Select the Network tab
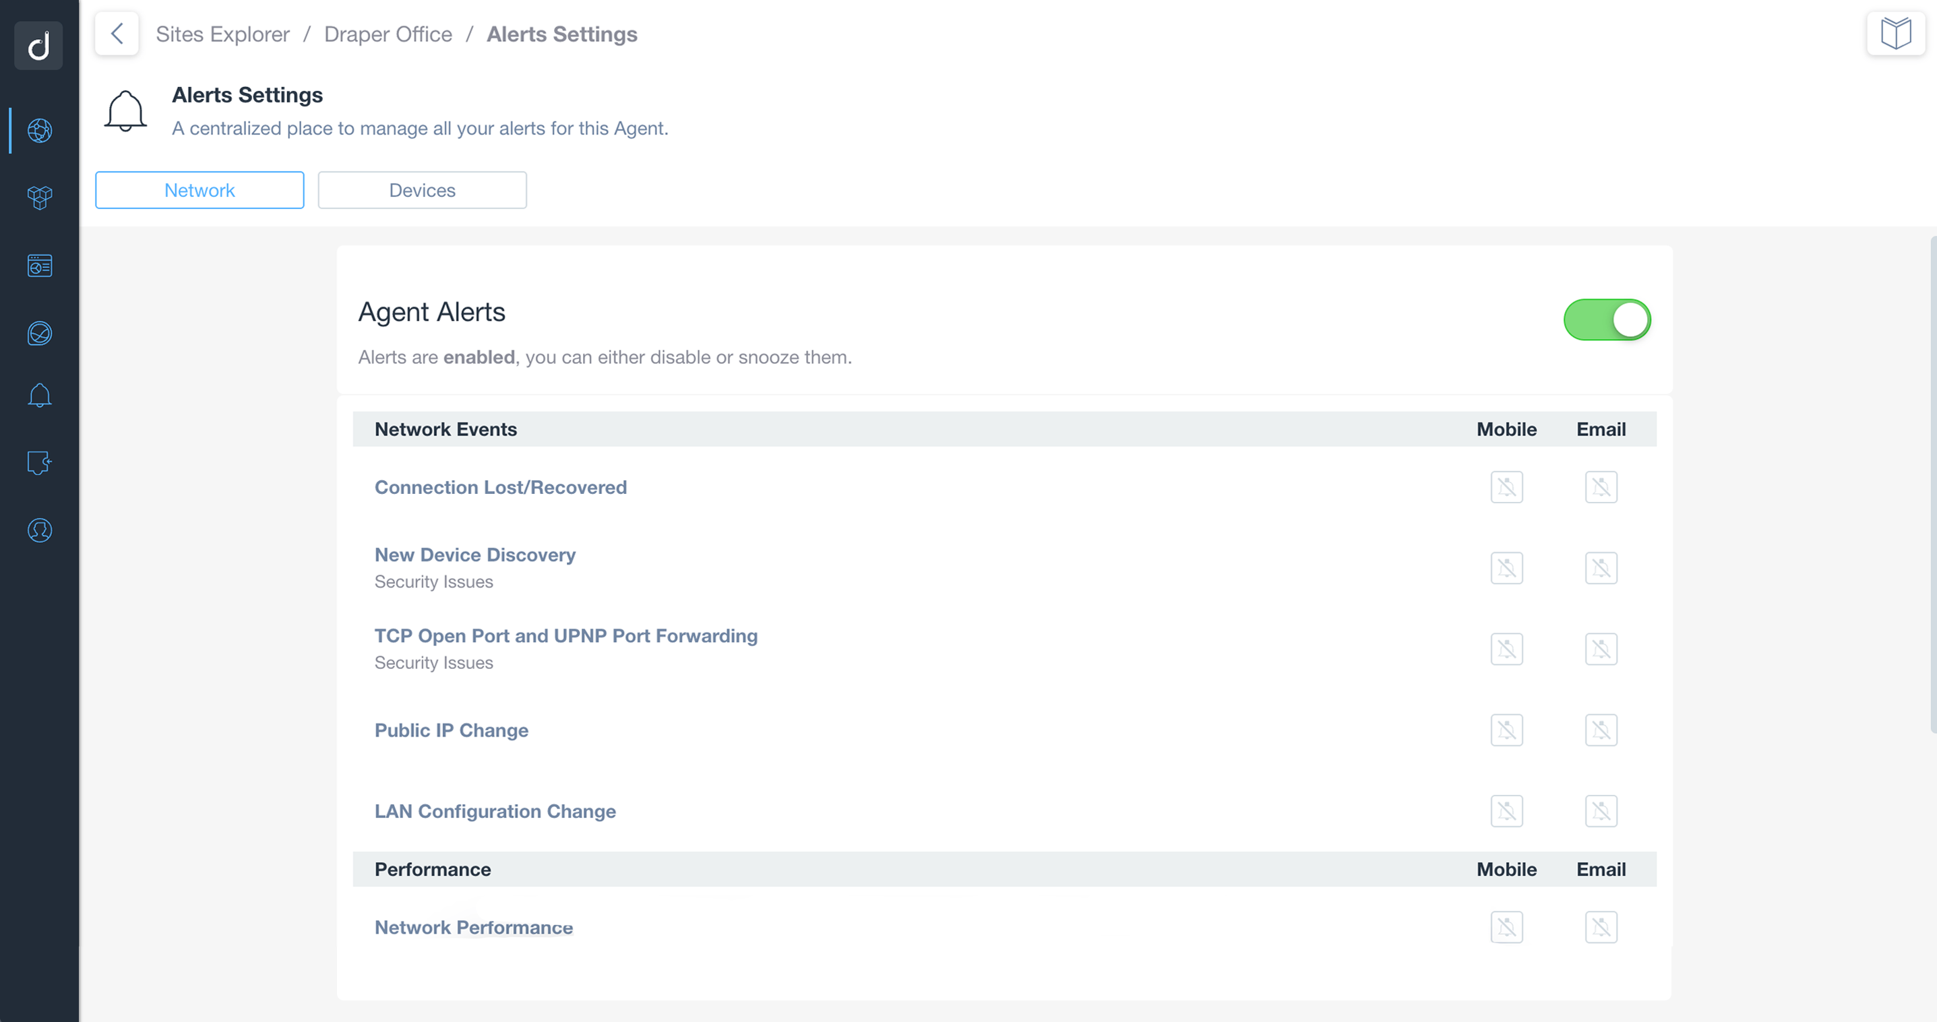This screenshot has width=1937, height=1022. tap(200, 189)
